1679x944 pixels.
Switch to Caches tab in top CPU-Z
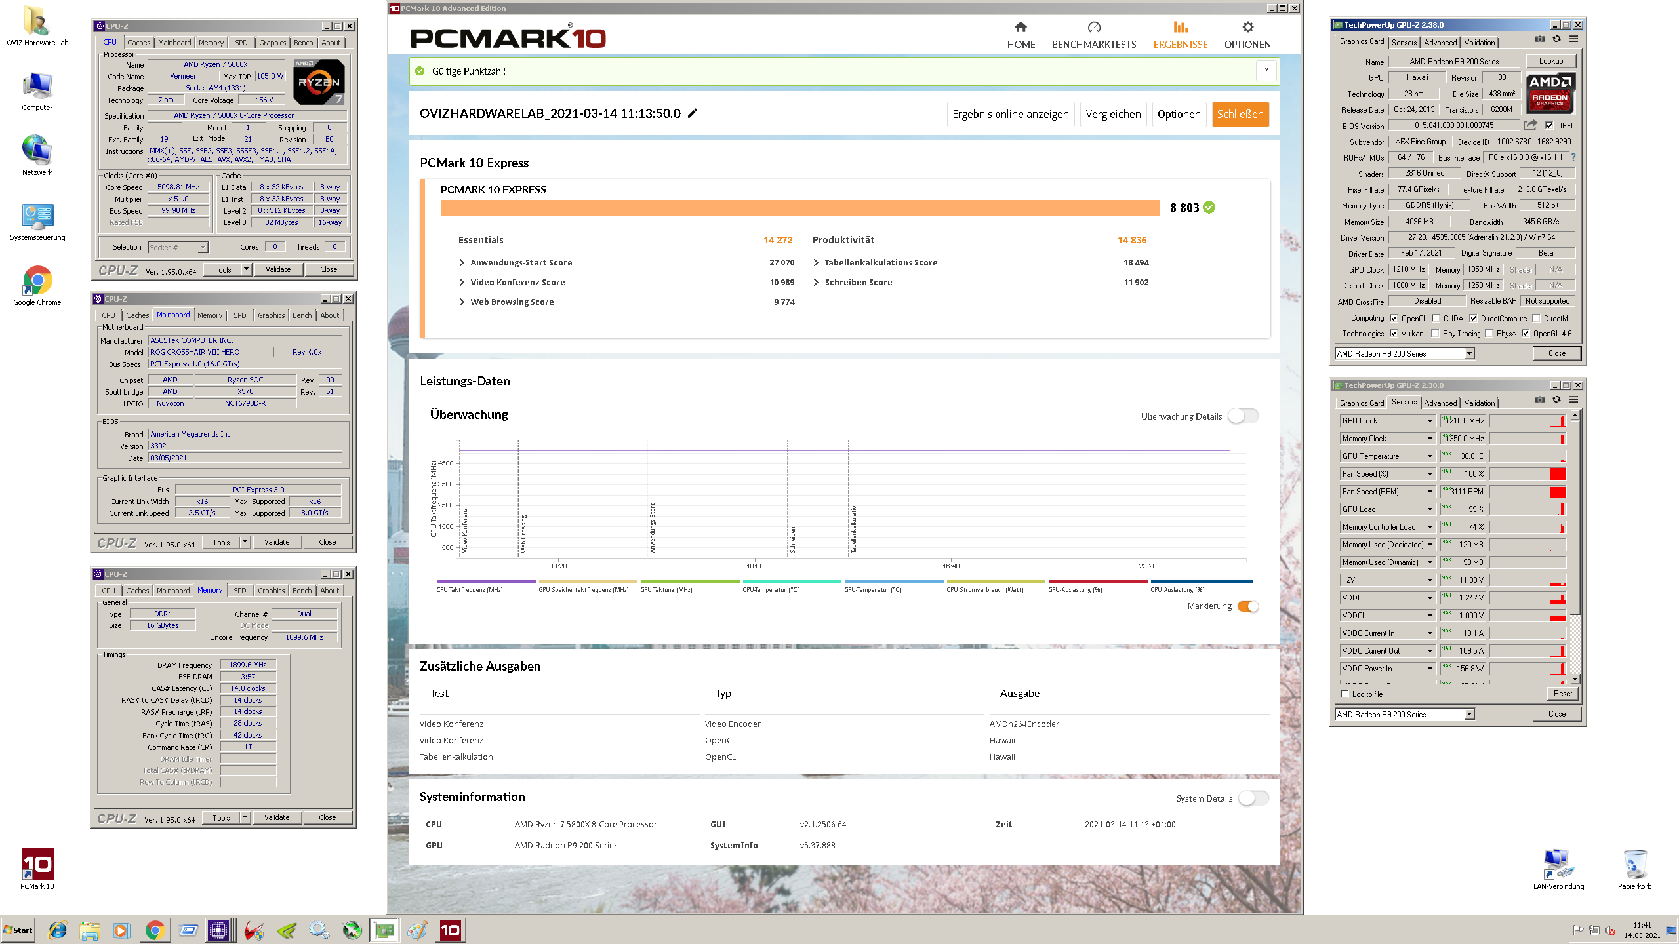pyautogui.click(x=138, y=43)
